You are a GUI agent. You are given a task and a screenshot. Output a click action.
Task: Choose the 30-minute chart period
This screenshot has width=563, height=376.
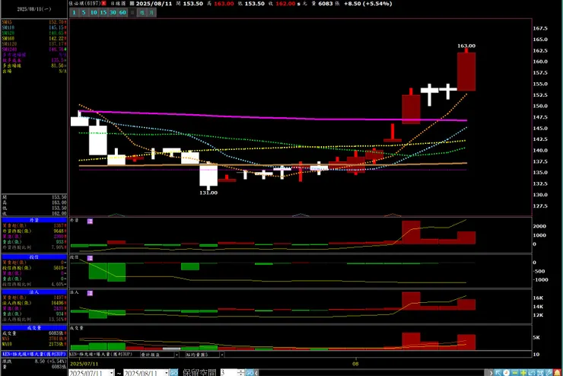click(113, 13)
